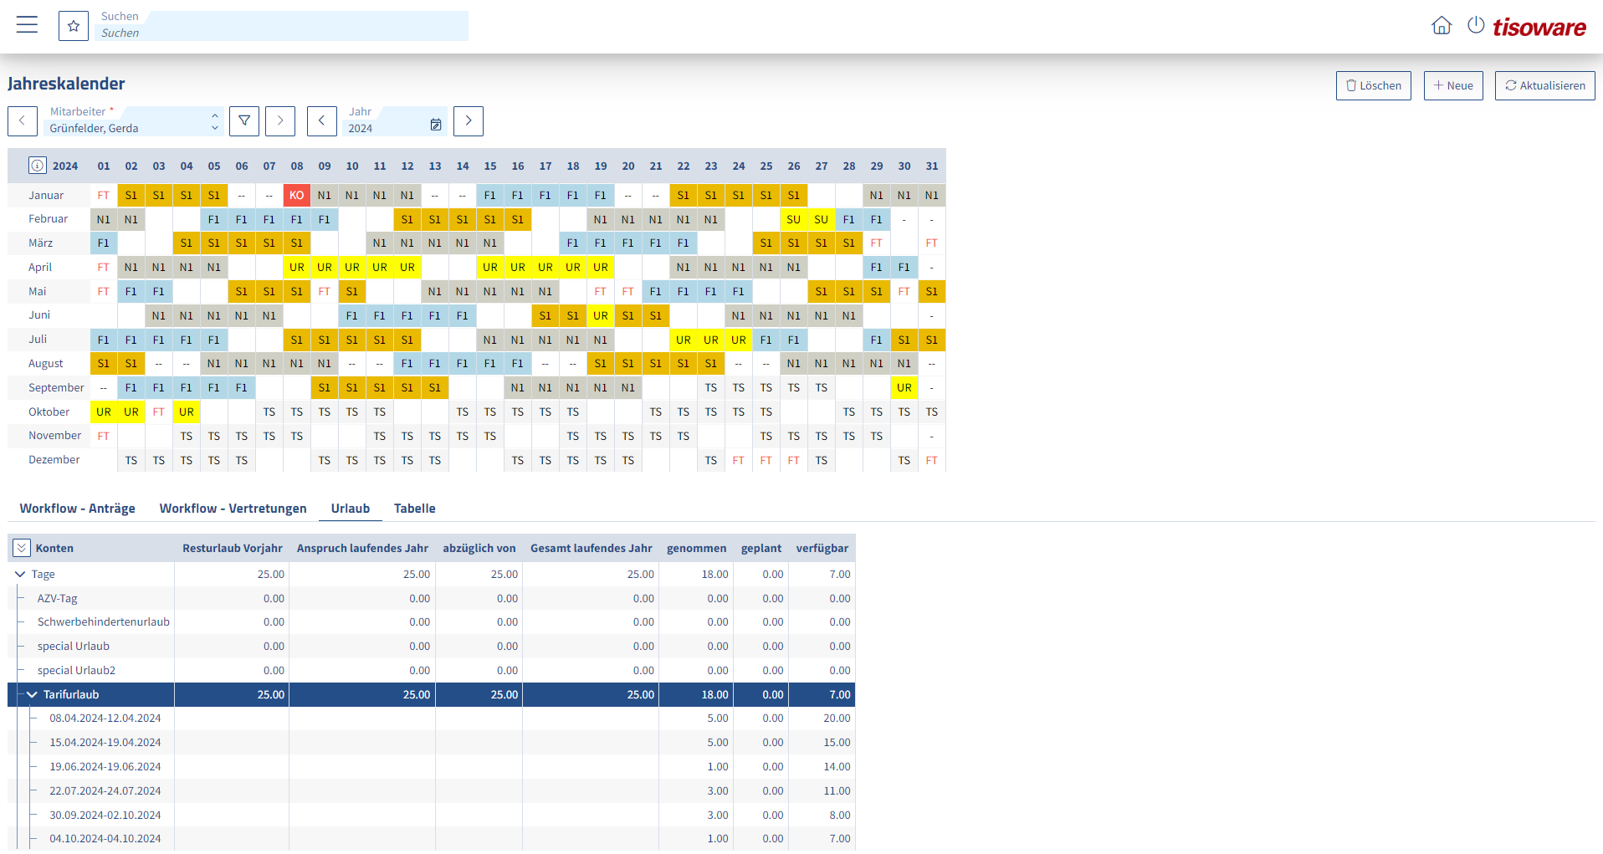
Task: Select the Januar month row label
Action: pyautogui.click(x=46, y=195)
